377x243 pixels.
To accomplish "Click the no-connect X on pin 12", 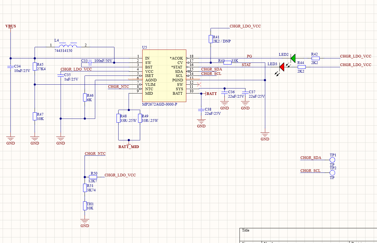I will (199, 84).
